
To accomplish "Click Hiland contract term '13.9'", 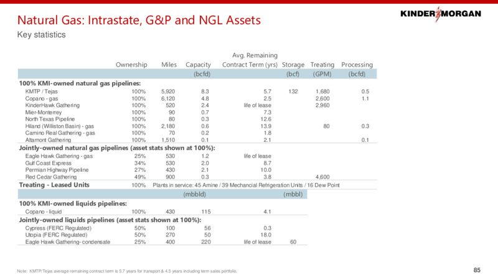I will point(266,126).
